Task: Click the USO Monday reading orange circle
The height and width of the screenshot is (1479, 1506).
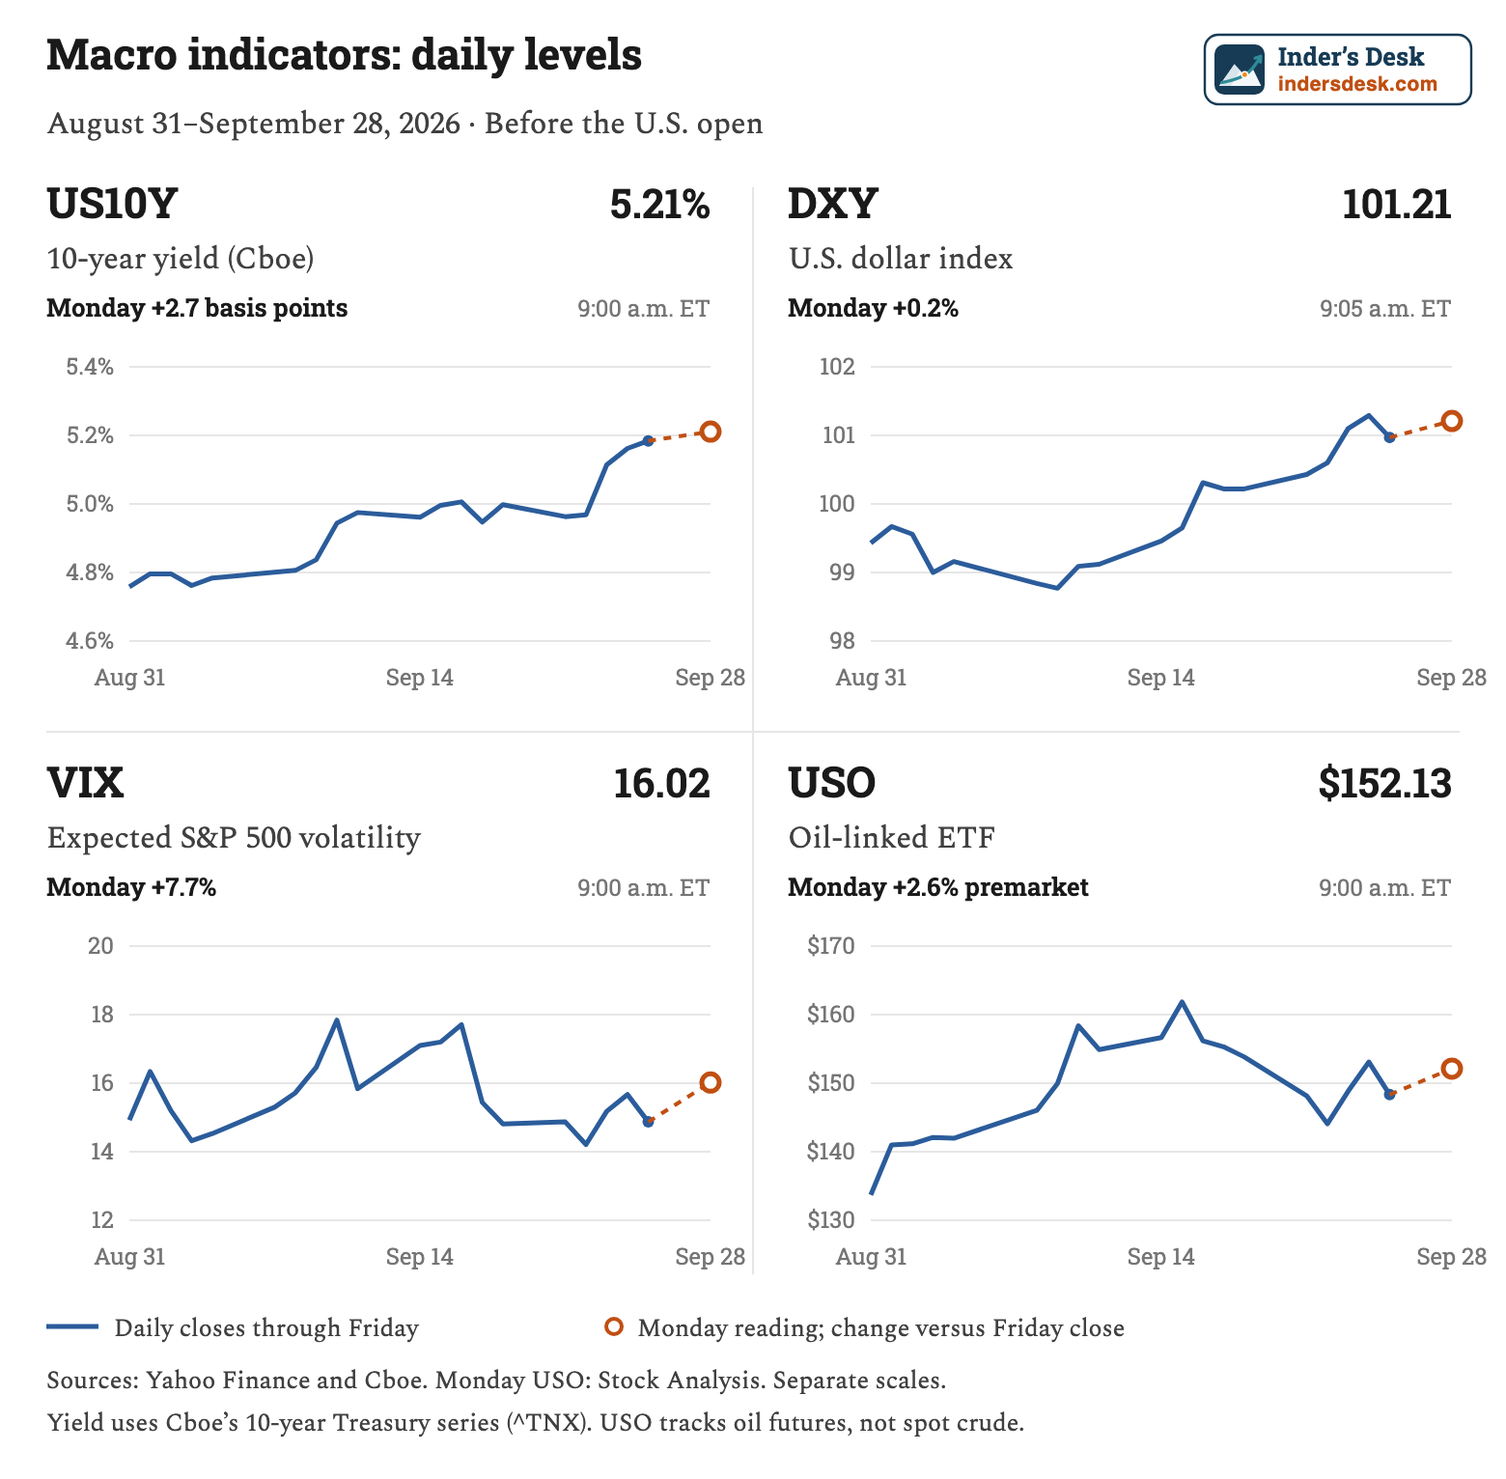Action: coord(1452,1069)
